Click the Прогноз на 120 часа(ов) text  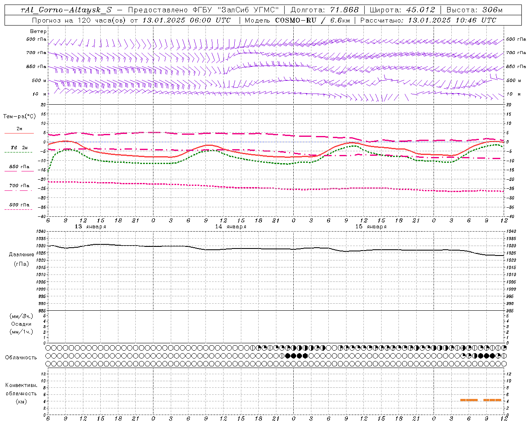click(x=79, y=20)
